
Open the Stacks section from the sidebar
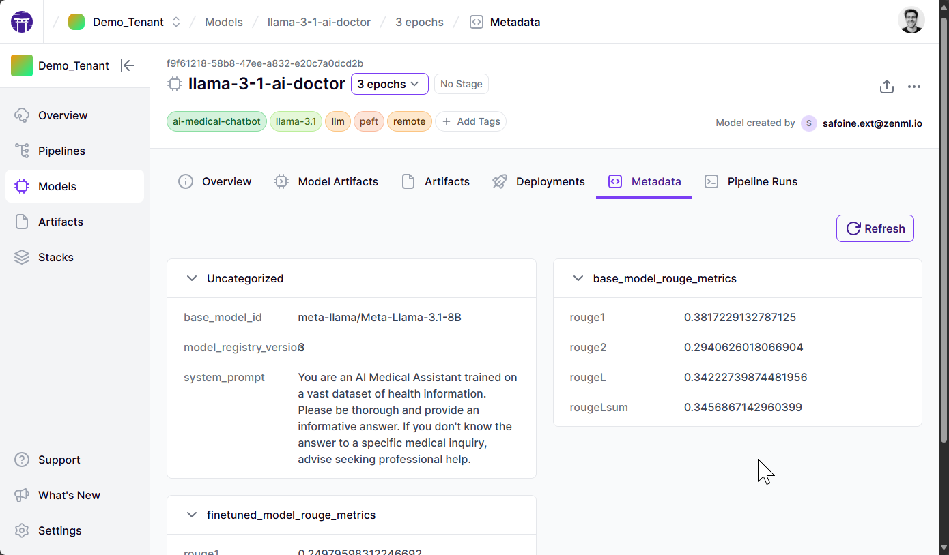click(x=55, y=257)
